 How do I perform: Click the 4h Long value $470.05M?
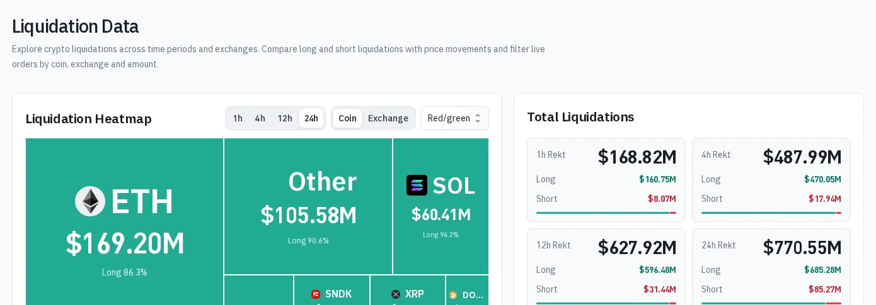(x=822, y=179)
